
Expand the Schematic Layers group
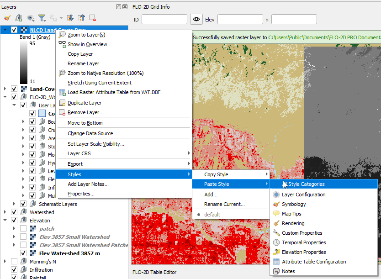click(14, 204)
